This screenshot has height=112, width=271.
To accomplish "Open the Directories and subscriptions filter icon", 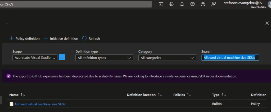I will point(171,4).
